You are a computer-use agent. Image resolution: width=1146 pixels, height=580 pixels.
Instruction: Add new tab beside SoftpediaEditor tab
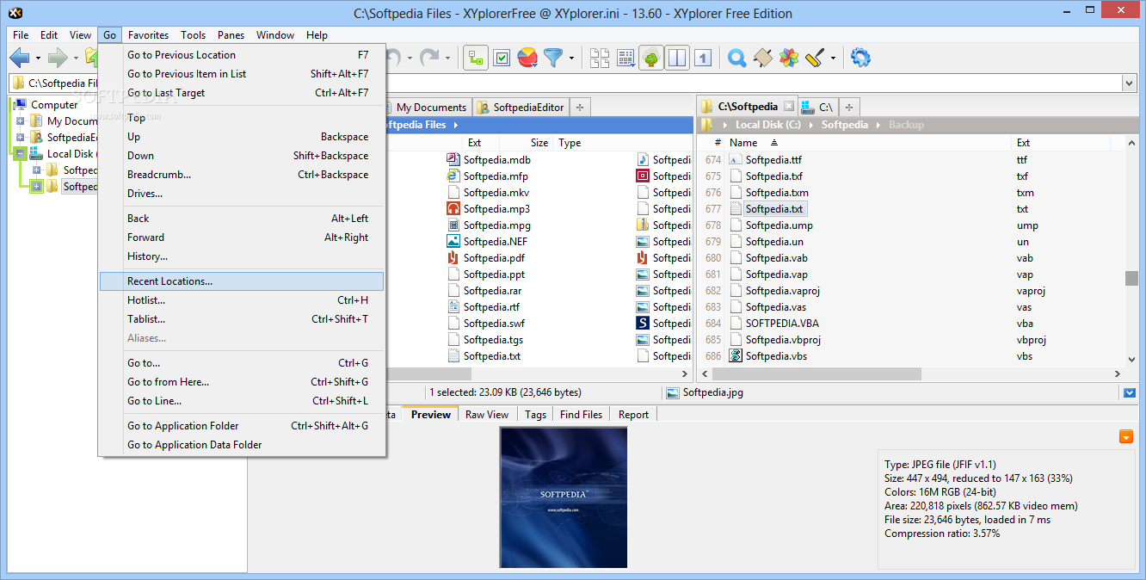[580, 108]
